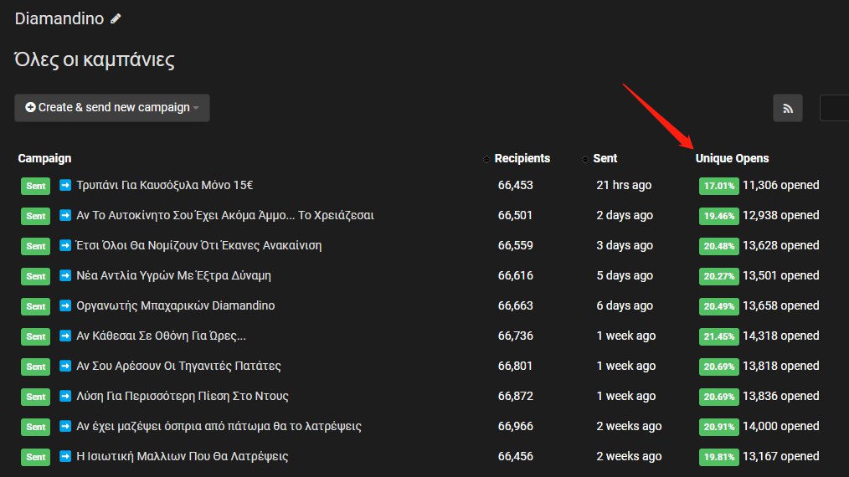Click the Unique Opens column header

tap(732, 158)
